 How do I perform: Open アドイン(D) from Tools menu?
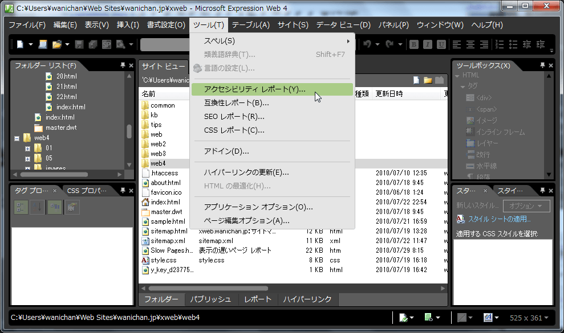pos(272,151)
